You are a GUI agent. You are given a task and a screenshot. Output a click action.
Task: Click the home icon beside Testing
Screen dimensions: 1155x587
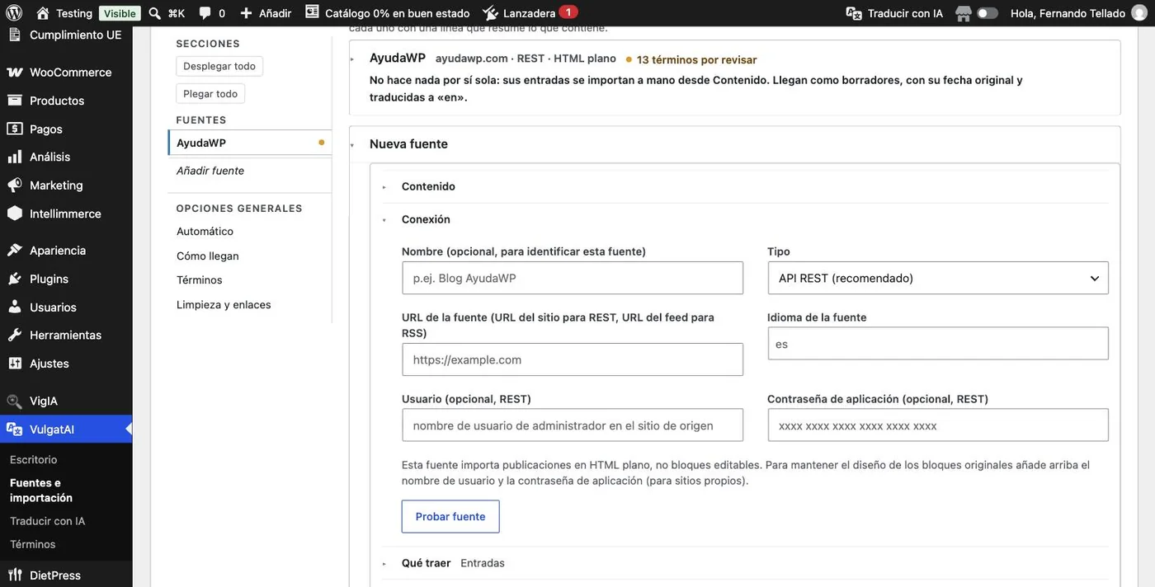[43, 13]
